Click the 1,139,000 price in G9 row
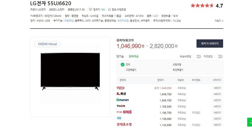The height and width of the screenshot is (127, 252). (x=165, y=119)
